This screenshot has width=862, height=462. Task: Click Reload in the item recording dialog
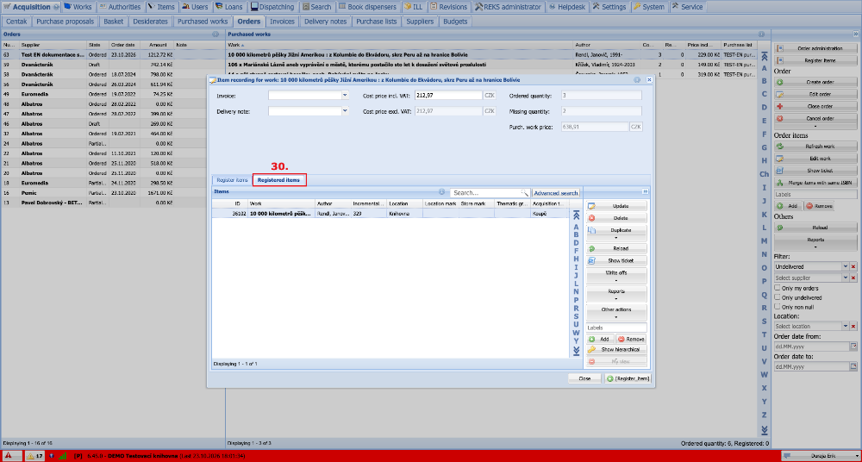pos(615,248)
